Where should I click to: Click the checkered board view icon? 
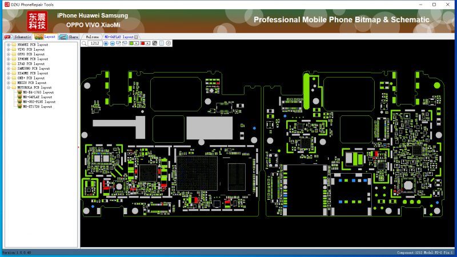pyautogui.click(x=155, y=43)
